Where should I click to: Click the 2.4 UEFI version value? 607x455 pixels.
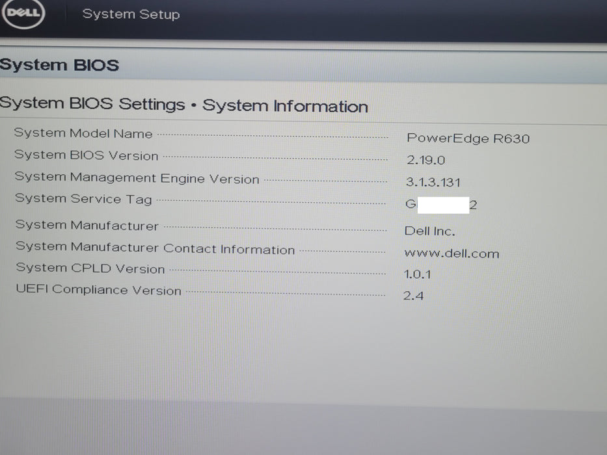413,296
